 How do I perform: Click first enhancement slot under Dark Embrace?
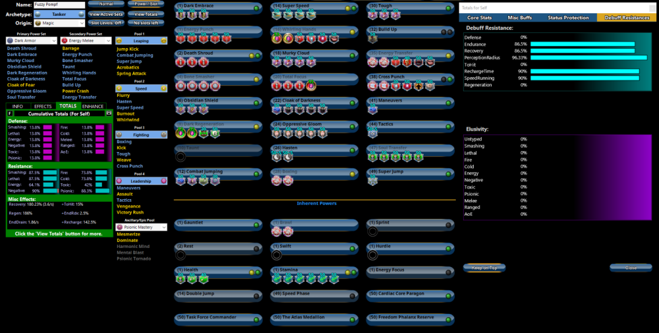click(x=180, y=15)
